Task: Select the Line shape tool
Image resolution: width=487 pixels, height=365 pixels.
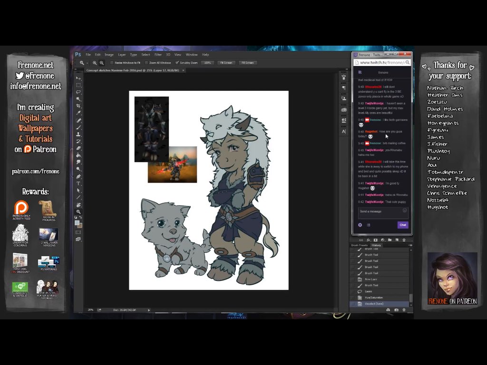Action: (78, 197)
